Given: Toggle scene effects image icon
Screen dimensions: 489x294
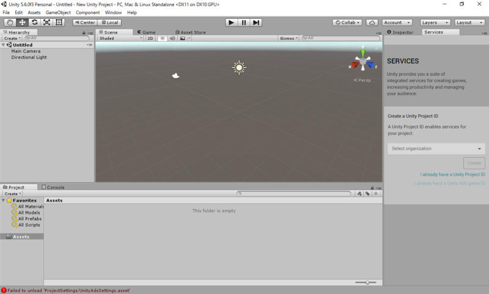Looking at the screenshot, I should pos(182,39).
